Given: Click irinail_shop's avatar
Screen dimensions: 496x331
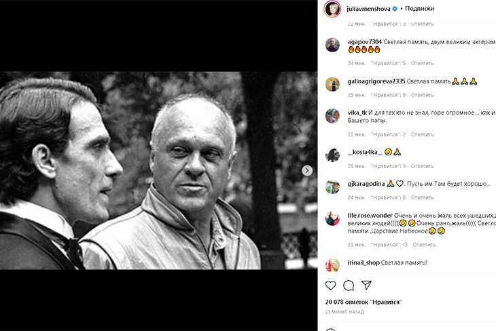Looking at the screenshot, I should tap(332, 265).
